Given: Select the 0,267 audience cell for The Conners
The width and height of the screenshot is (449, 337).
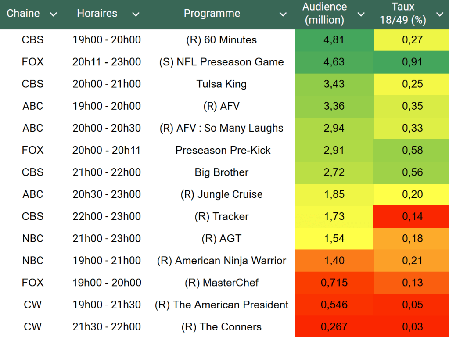Looking at the screenshot, I should pos(334,327).
